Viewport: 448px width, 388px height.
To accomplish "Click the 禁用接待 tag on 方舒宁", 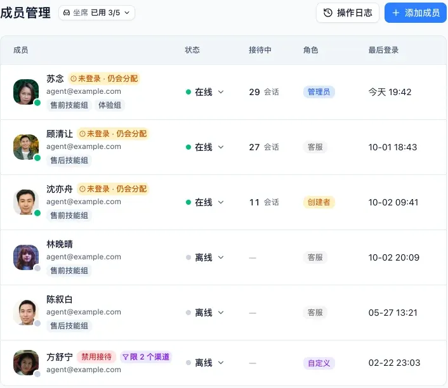I will 96,356.
